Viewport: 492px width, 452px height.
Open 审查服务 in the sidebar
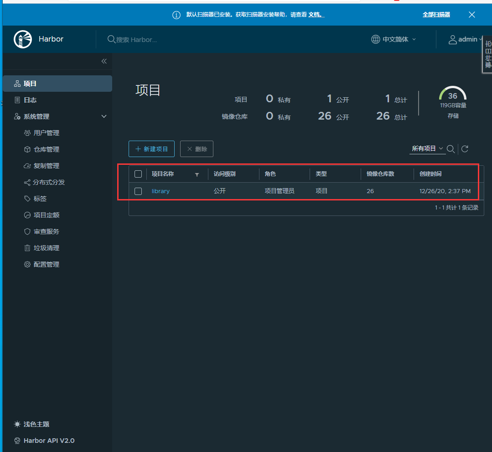point(47,231)
